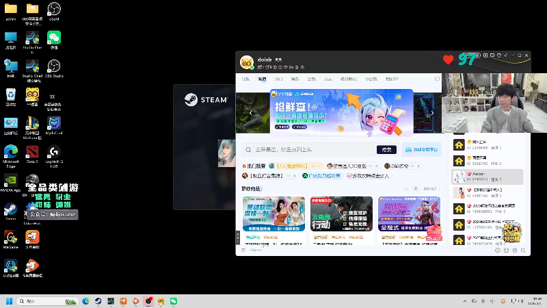
Task: Go to next YY banner slide
Action: (x=432, y=113)
